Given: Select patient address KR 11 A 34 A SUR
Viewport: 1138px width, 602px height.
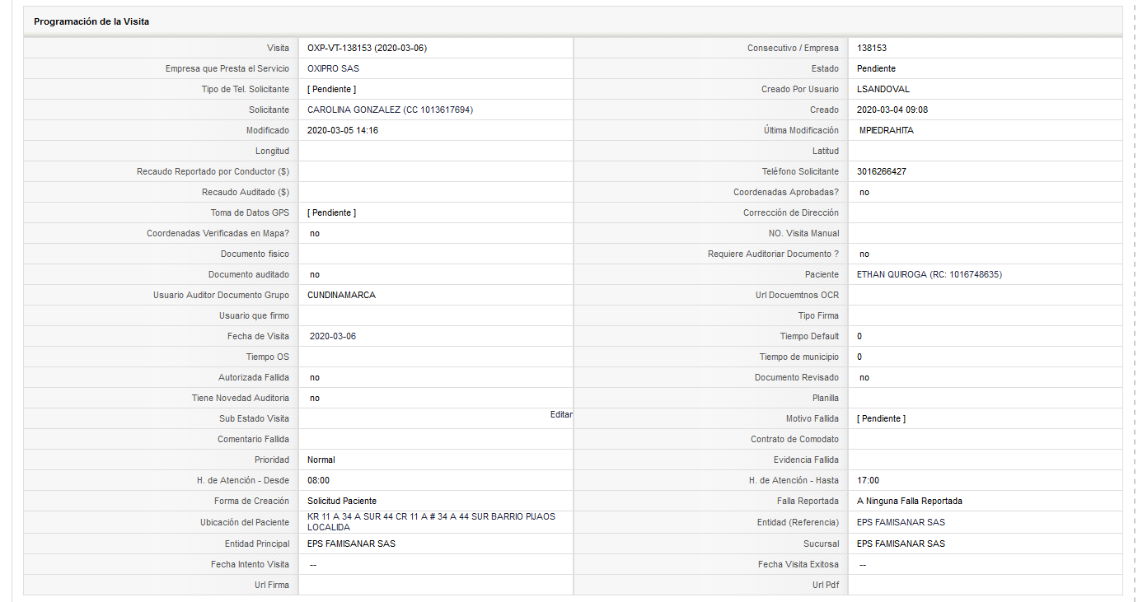Looking at the screenshot, I should tap(431, 521).
